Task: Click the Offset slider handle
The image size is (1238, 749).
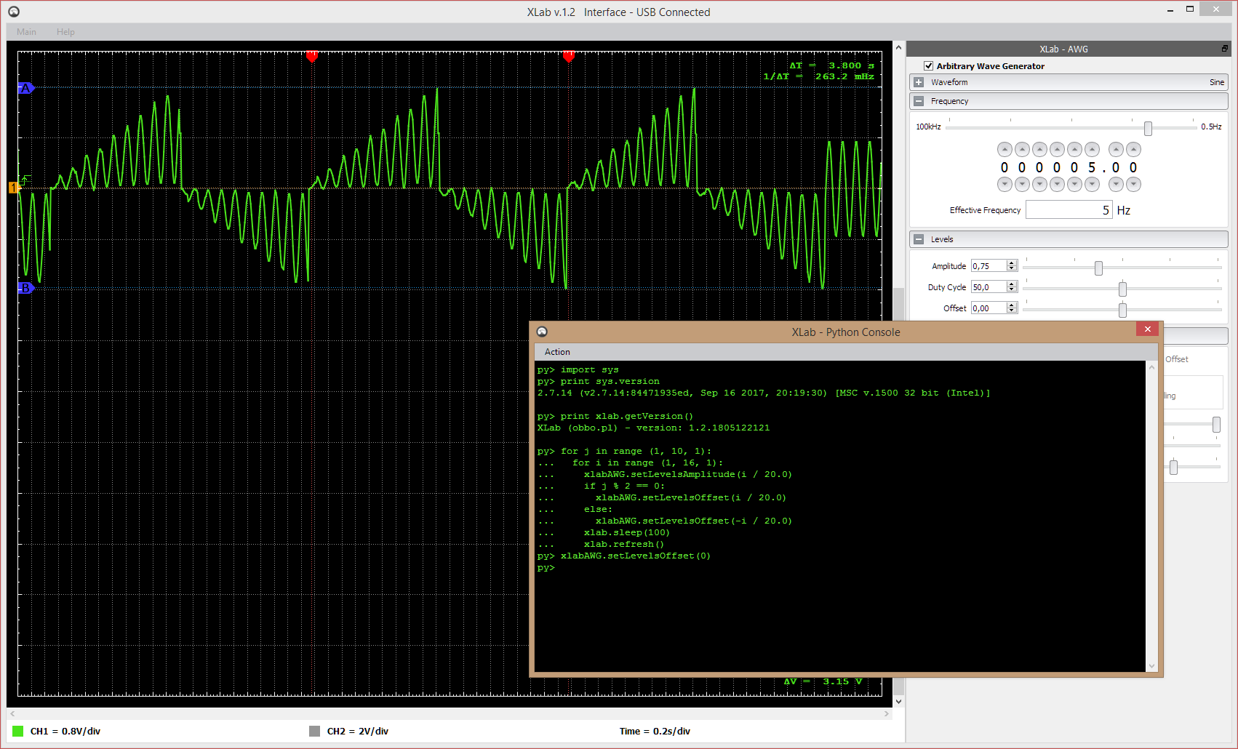Action: 1122,311
